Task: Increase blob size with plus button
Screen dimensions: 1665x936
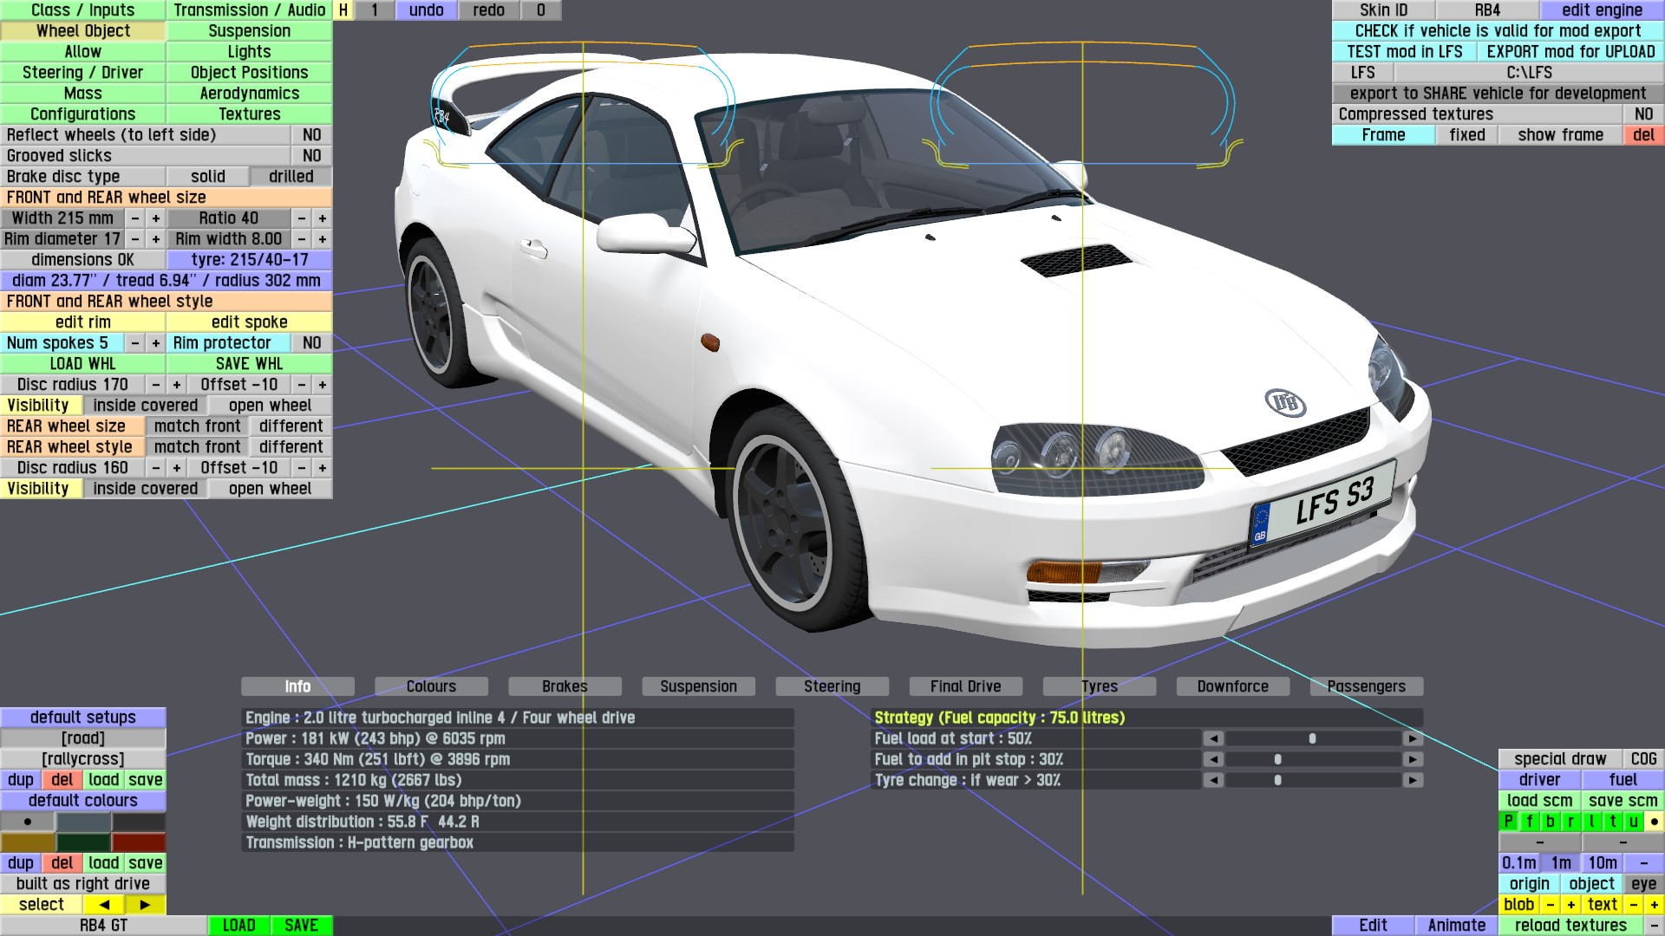Action: [x=1570, y=905]
